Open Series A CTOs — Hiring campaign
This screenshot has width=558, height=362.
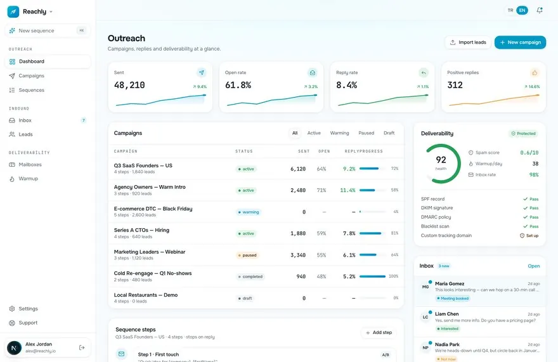256,233
